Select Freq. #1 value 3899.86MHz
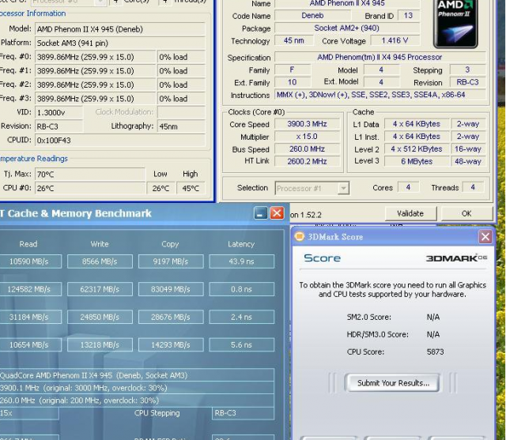Image resolution: width=506 pixels, height=440 pixels. tap(95, 71)
